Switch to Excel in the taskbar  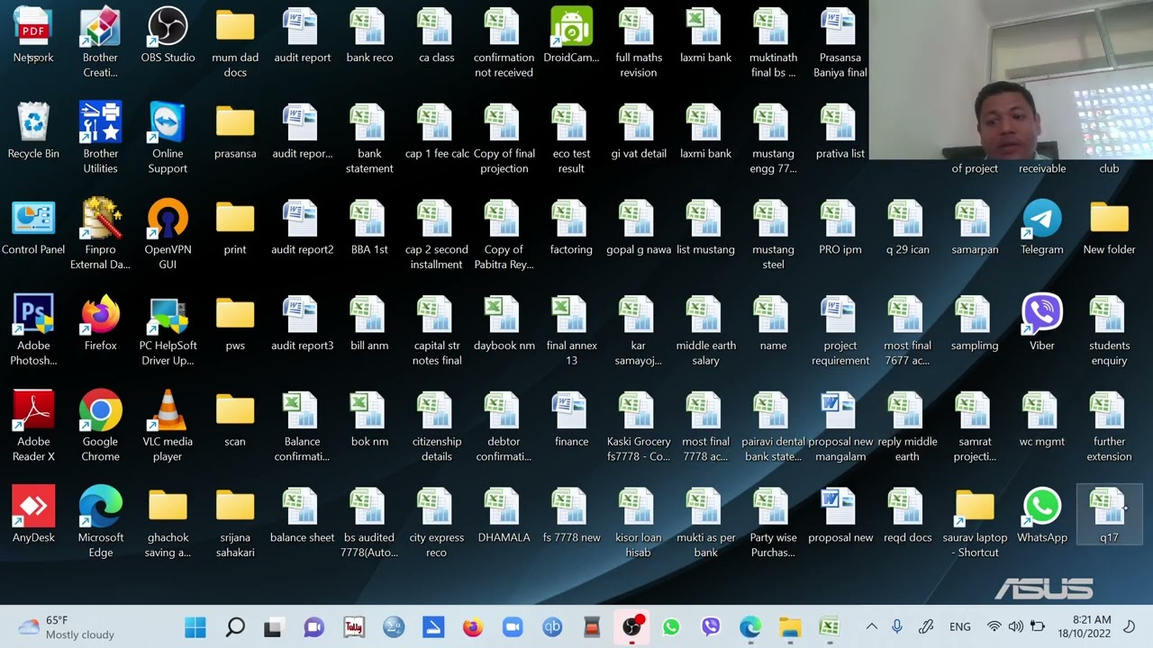[830, 627]
